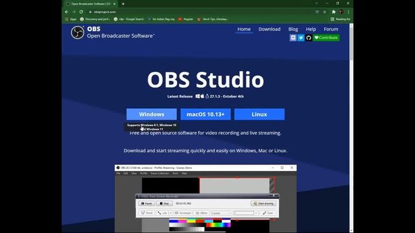Click the page's vertical scrollbar thumb
415x233 pixels.
tap(351, 43)
